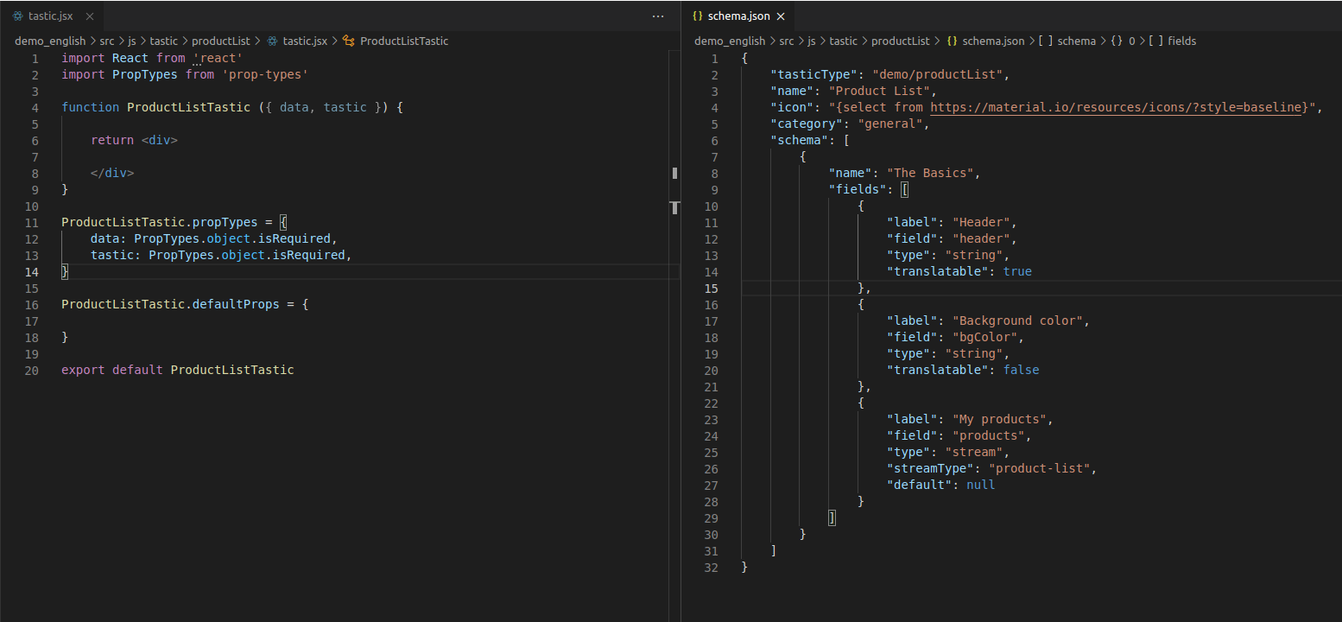Click the array bracket icon beside fields breadcrumb
1342x622 pixels.
pyautogui.click(x=1155, y=41)
